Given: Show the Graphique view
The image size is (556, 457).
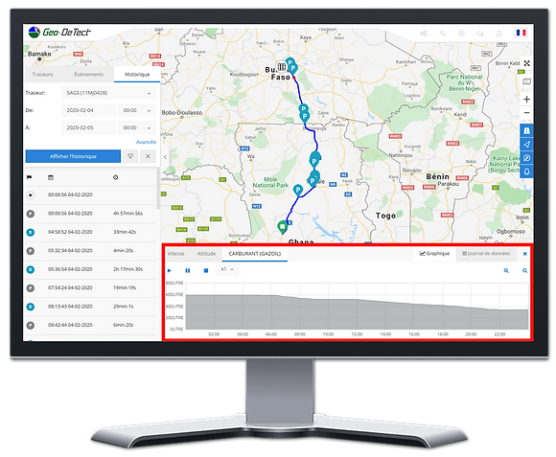Looking at the screenshot, I should tap(434, 254).
